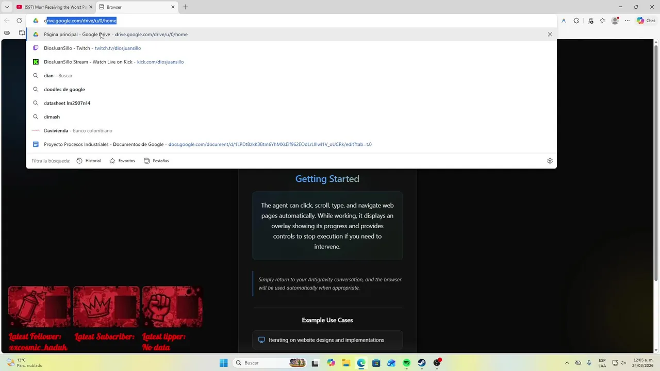660x371 pixels.
Task: Open the media control music icon
Action: (590, 21)
